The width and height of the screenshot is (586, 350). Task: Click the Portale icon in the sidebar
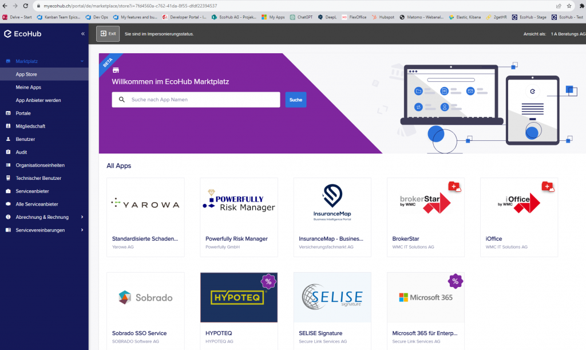pyautogui.click(x=8, y=113)
